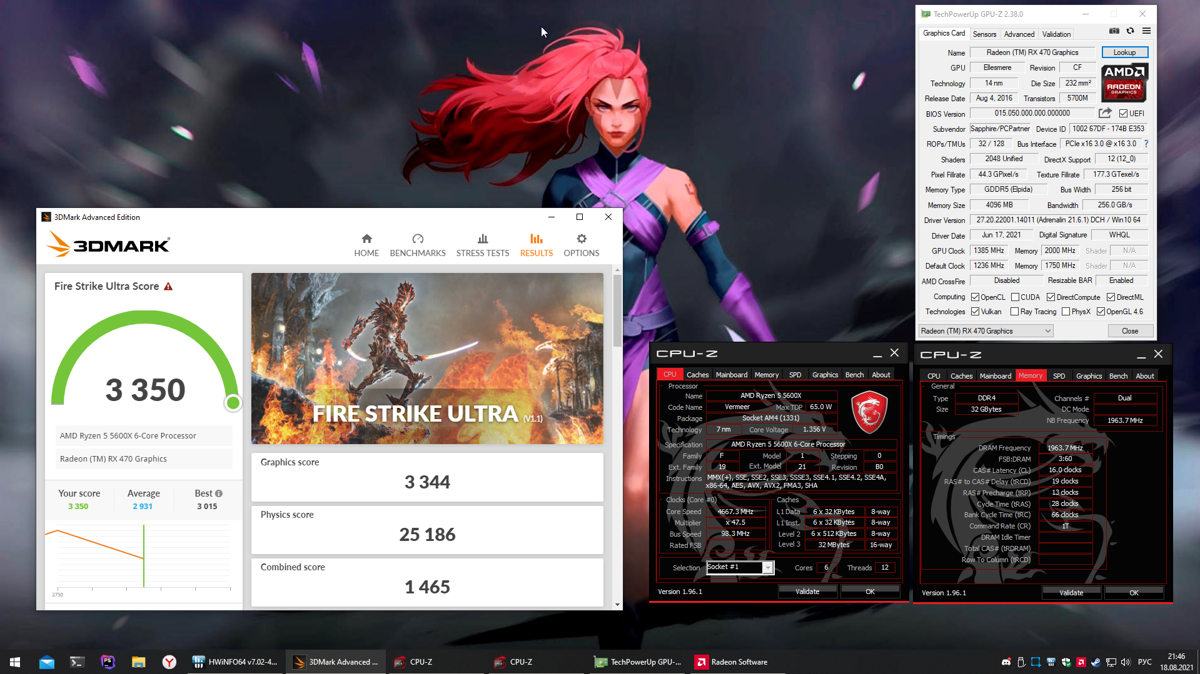Open Caches tab in left CPU-Z window
This screenshot has height=674, width=1200.
pos(697,375)
